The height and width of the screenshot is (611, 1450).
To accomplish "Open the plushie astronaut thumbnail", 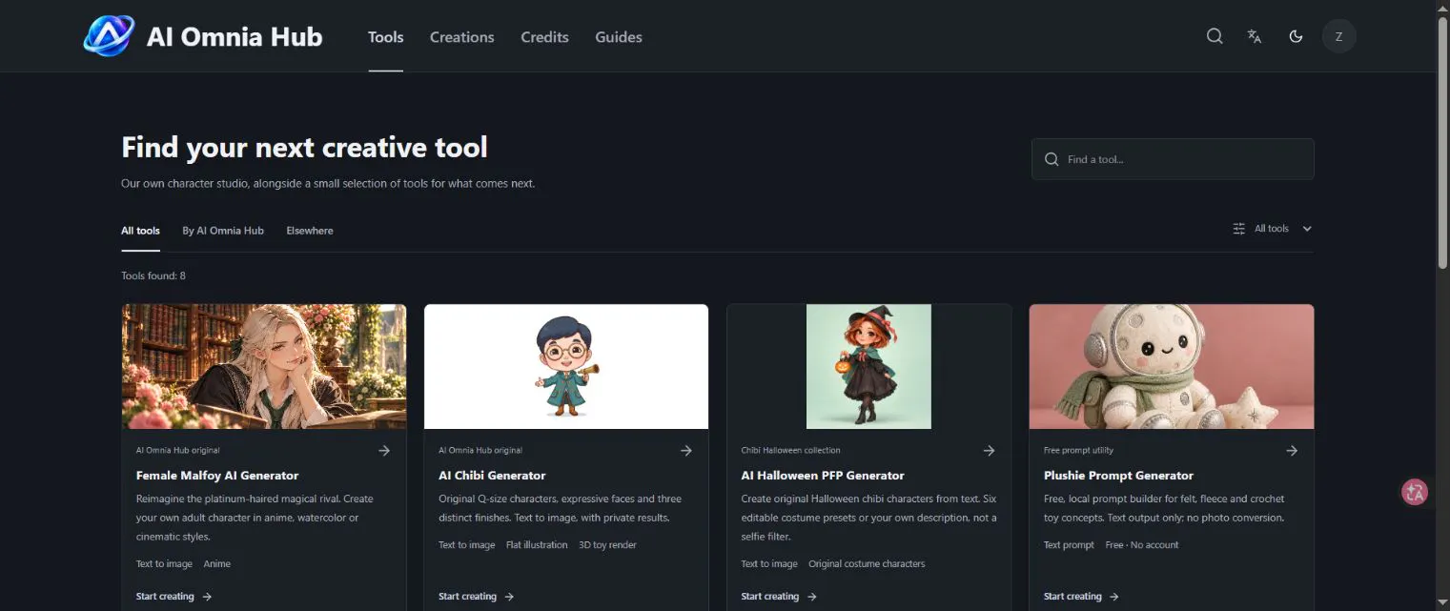I will coord(1172,367).
